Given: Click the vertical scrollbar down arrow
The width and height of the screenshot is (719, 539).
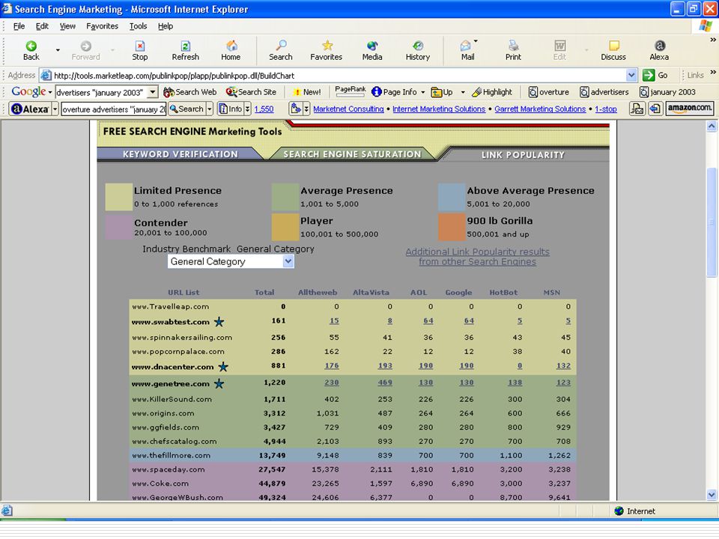Looking at the screenshot, I should tap(712, 495).
